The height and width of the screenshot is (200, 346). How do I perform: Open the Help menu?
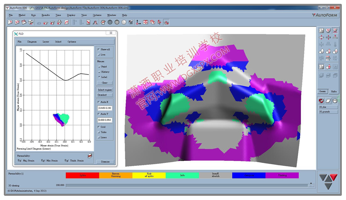tap(125, 15)
